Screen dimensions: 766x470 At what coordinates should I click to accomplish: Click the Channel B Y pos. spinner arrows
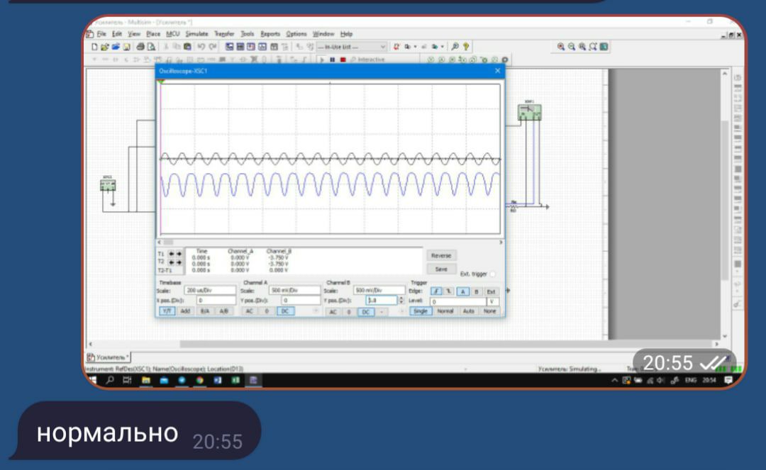[x=401, y=301]
